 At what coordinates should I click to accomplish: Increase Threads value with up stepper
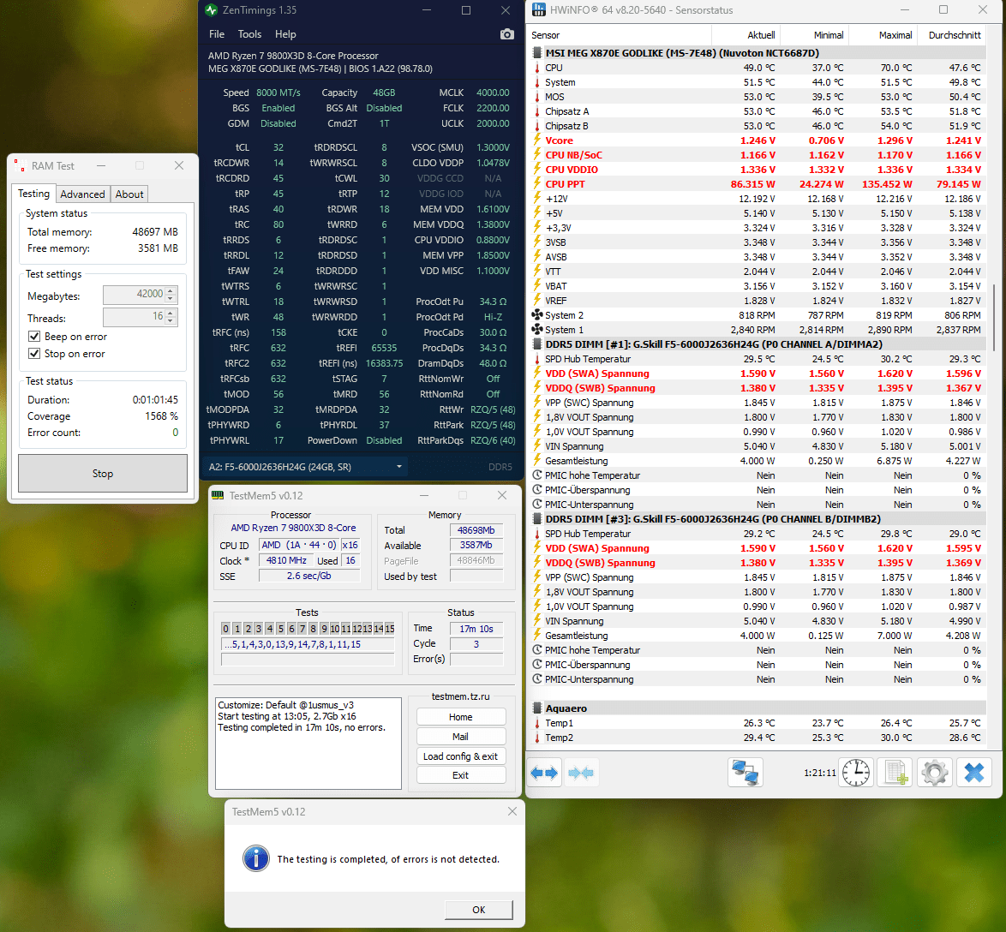[171, 313]
